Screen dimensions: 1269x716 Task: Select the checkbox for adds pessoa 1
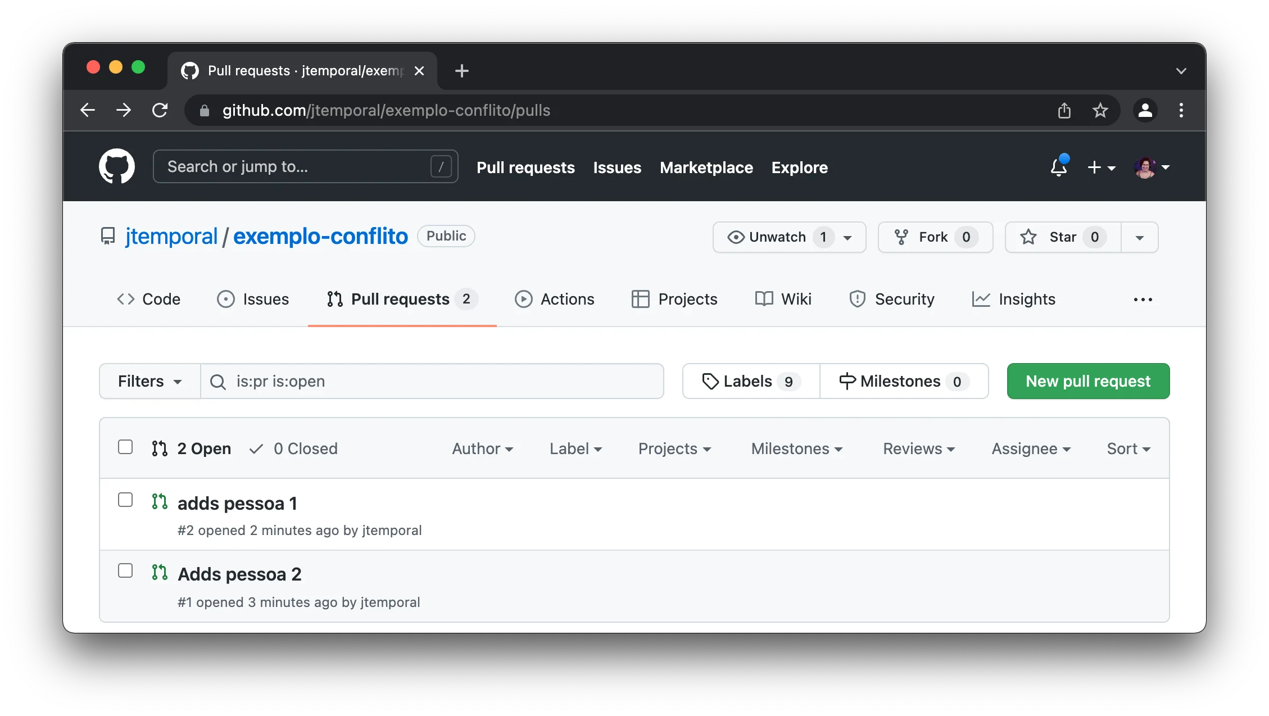click(x=125, y=500)
